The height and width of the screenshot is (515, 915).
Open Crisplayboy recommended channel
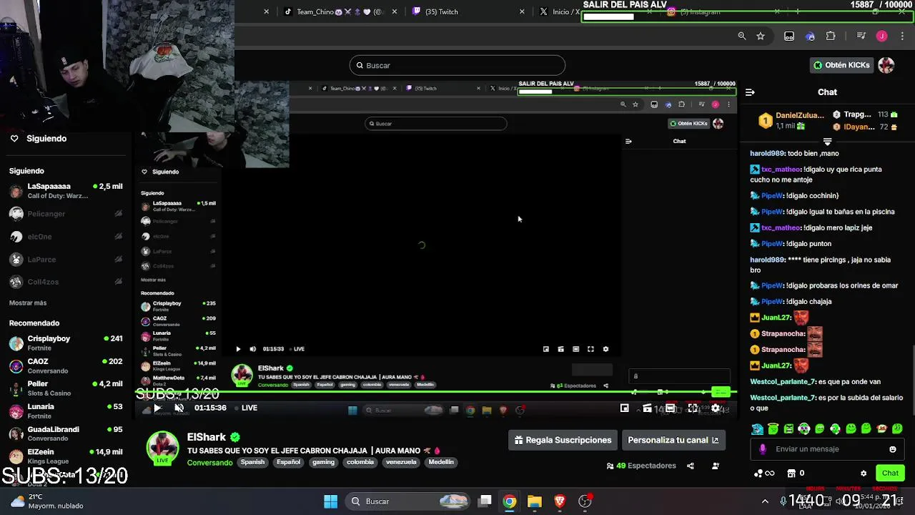tap(66, 343)
